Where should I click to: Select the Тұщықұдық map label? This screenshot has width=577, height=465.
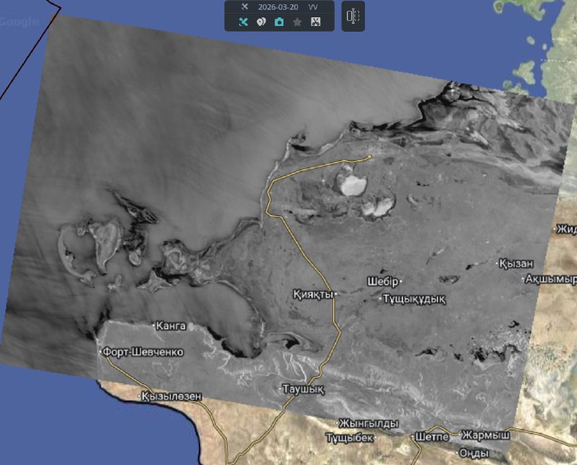[414, 298]
